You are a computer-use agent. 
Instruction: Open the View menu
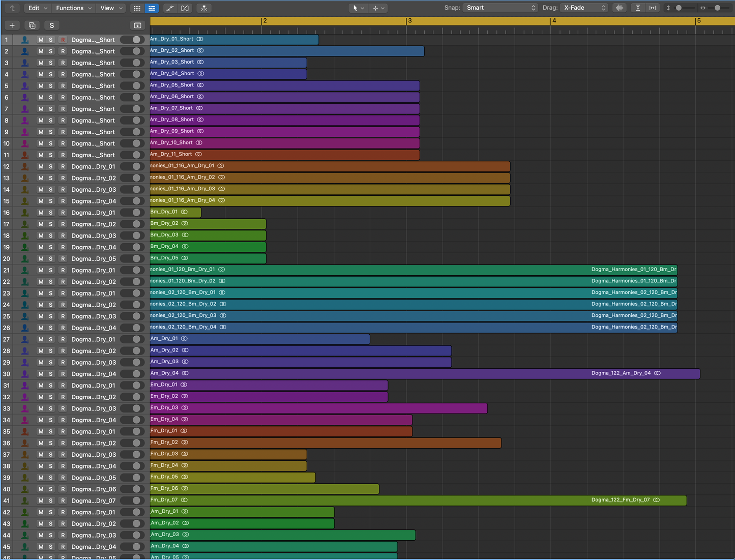coord(110,8)
